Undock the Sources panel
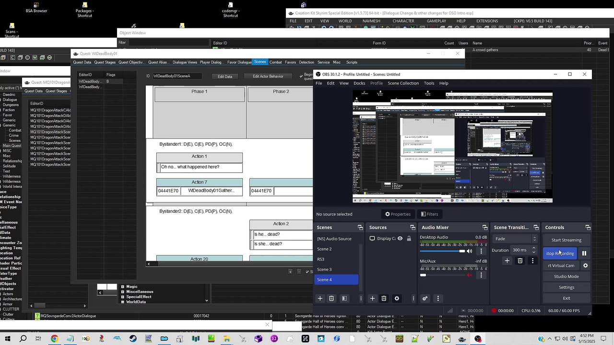Screen dimensions: 614x345 coord(413,228)
